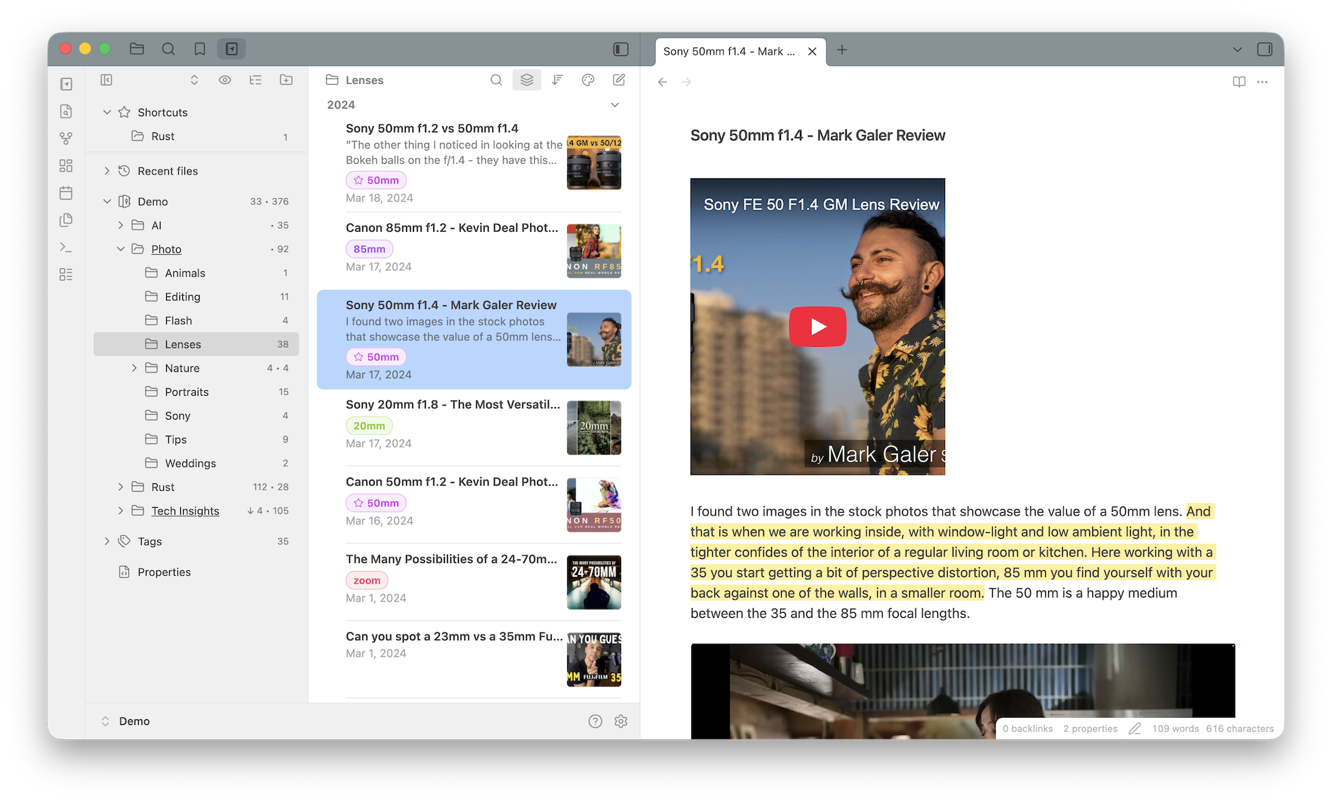Screen dimensions: 1332x802
Task: Search in Lenses list pane
Action: click(x=496, y=80)
